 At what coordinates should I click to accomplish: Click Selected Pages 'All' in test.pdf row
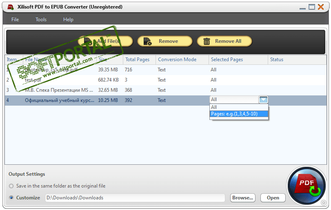213,80
